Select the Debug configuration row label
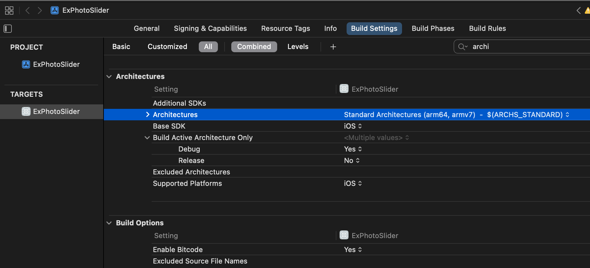The width and height of the screenshot is (590, 268). 189,149
